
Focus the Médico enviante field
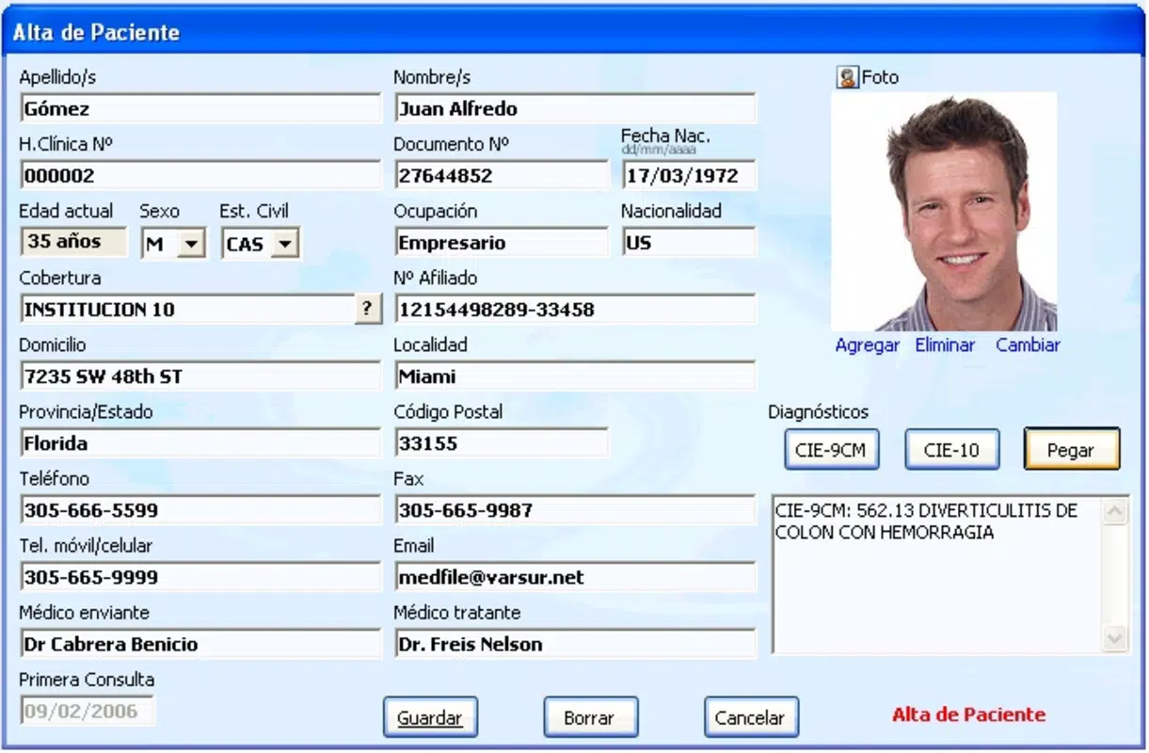click(199, 645)
